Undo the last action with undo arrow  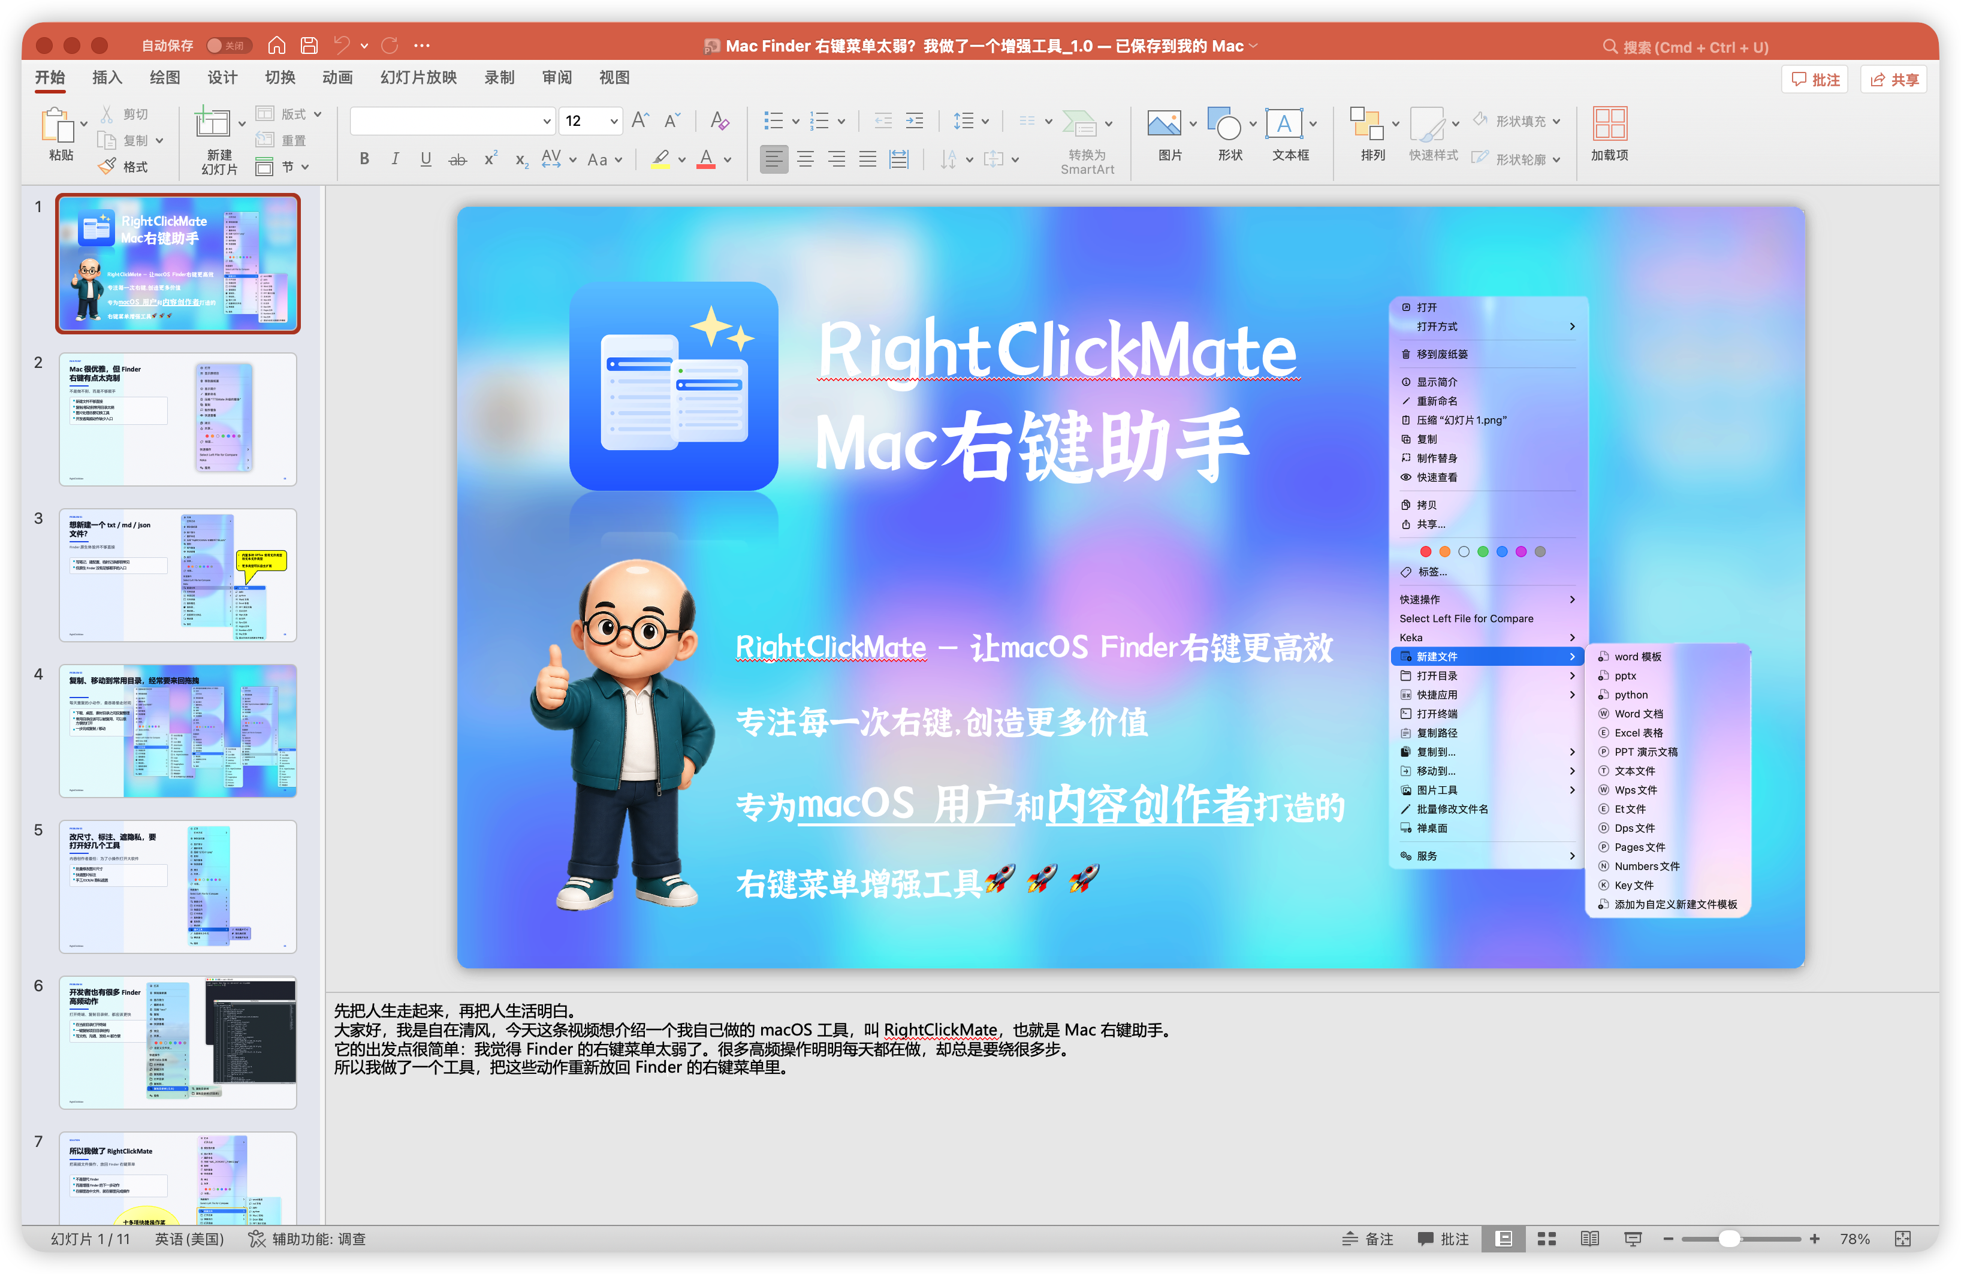pyautogui.click(x=342, y=46)
